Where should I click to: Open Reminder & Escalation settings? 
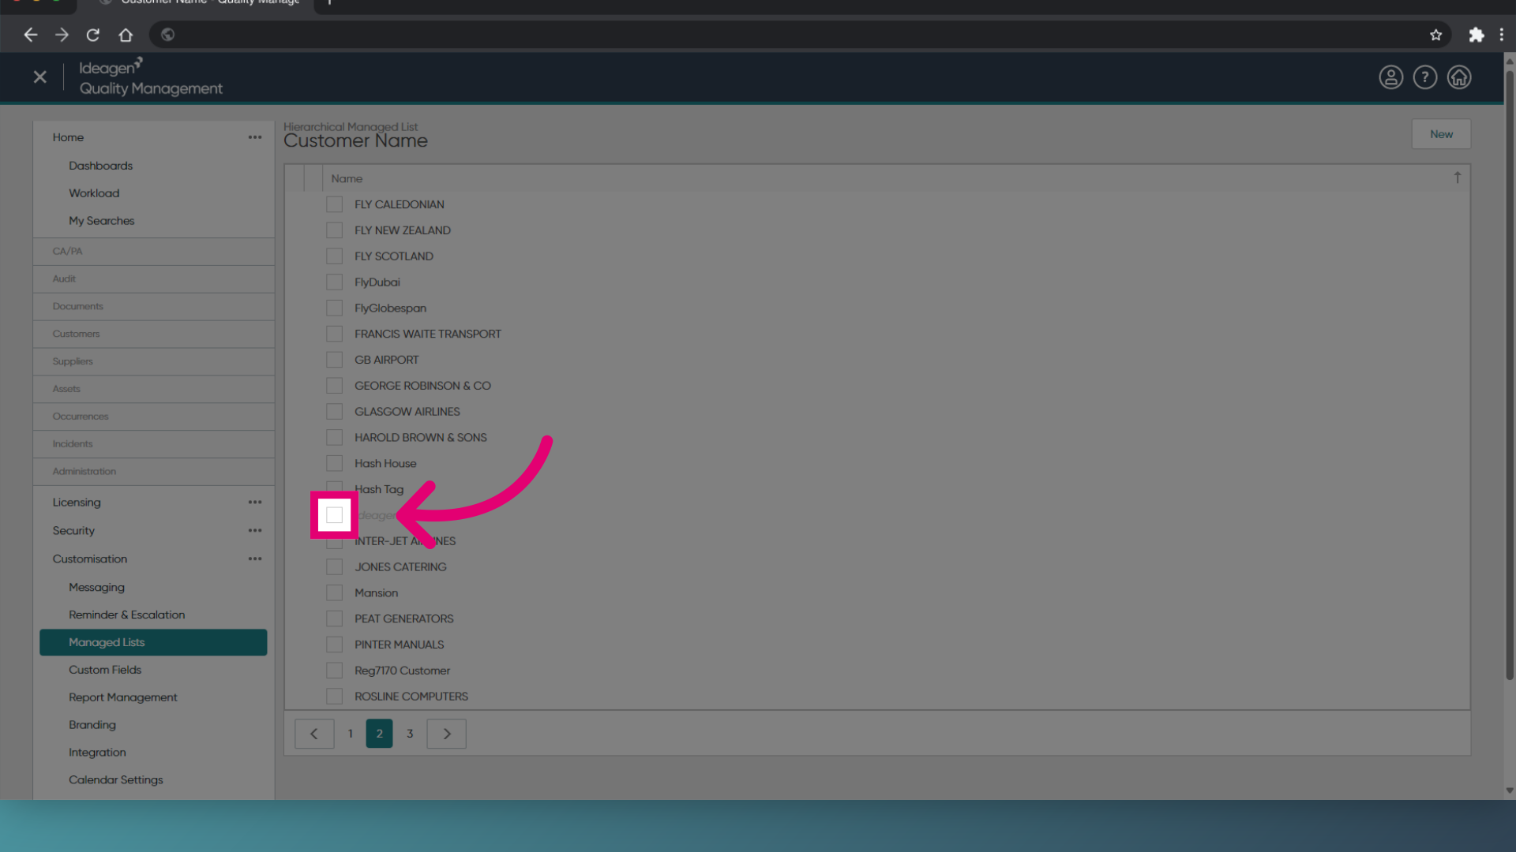tap(126, 615)
